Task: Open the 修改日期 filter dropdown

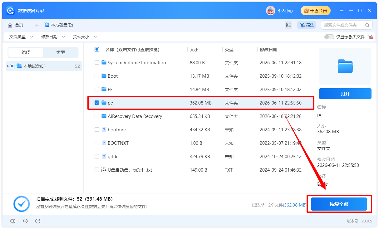Action: [53, 37]
